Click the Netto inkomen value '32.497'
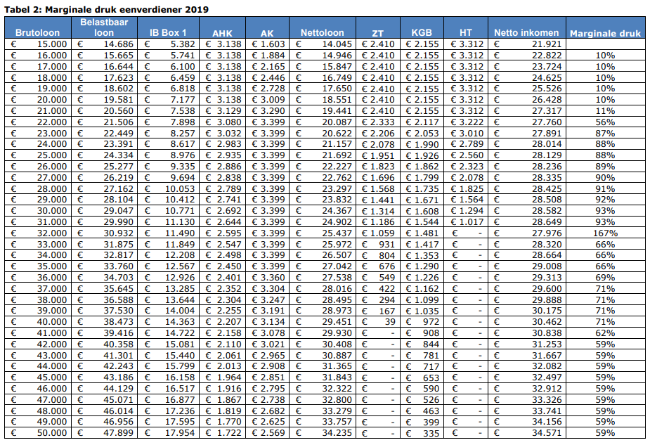The image size is (650, 445). (x=547, y=378)
